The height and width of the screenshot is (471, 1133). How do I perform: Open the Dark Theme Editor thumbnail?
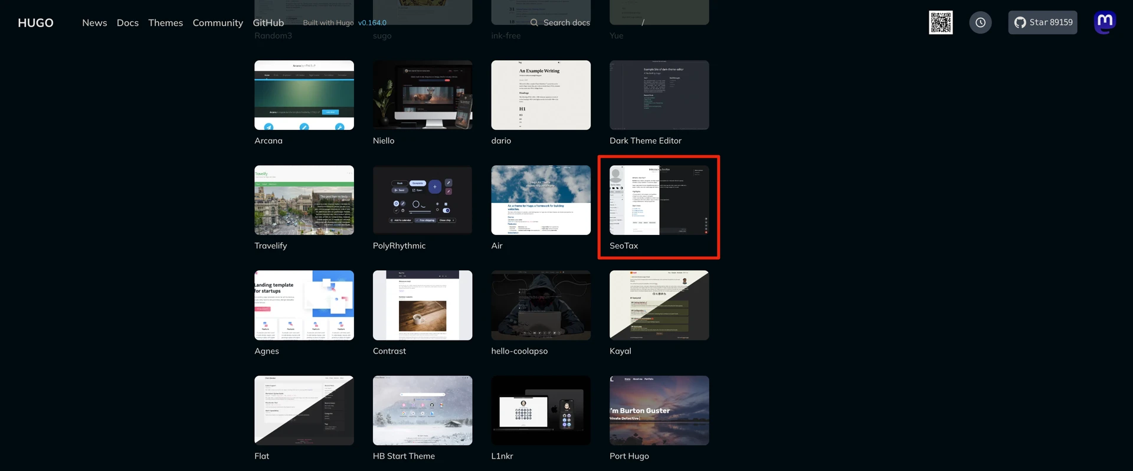point(659,95)
